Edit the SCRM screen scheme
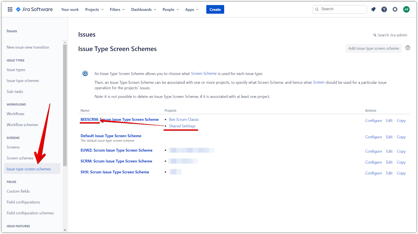 click(x=389, y=162)
